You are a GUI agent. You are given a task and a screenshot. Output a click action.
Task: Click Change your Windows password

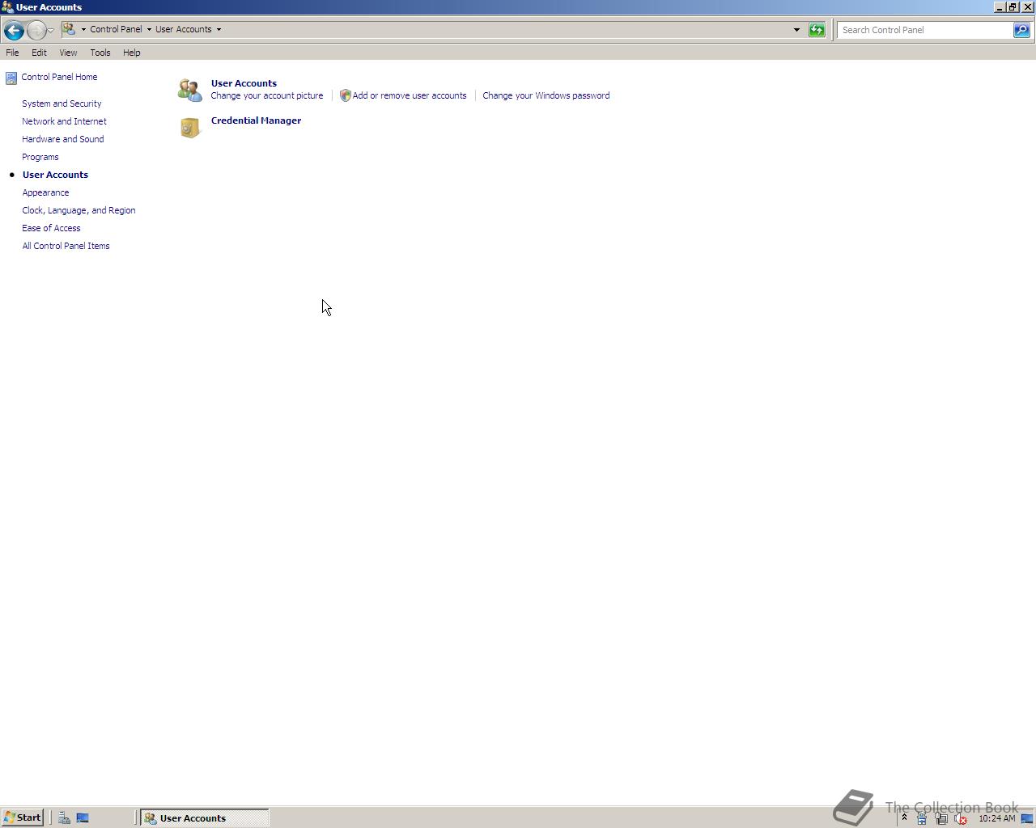coord(546,95)
